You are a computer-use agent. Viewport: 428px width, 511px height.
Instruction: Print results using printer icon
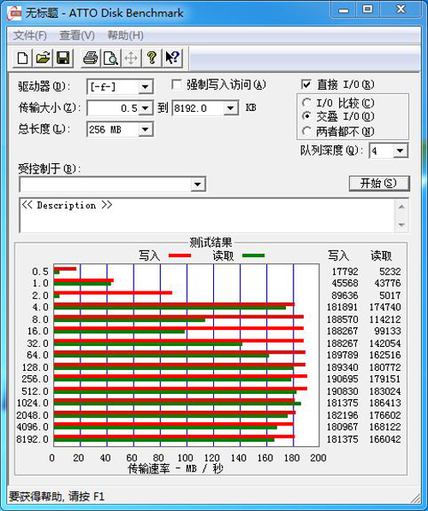[x=90, y=58]
